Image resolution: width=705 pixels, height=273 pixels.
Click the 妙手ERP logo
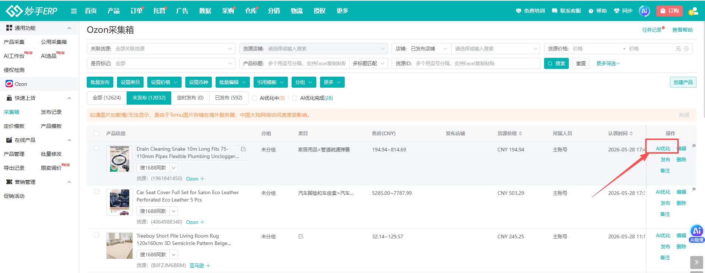pyautogui.click(x=32, y=11)
